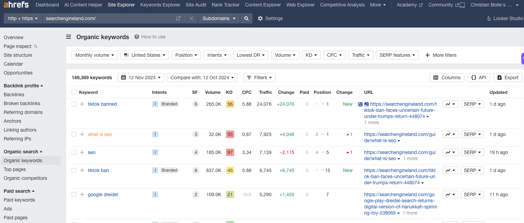The height and width of the screenshot is (223, 524).
Task: Open Subdomains mode dropdown
Action: [219, 18]
